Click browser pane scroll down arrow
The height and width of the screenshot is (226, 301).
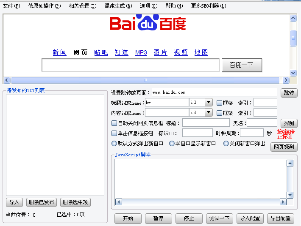293,73
